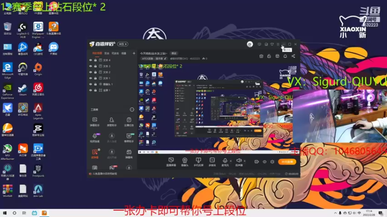Switch to the first scene tab in orange
This screenshot has width=387, height=217.
tap(97, 53)
